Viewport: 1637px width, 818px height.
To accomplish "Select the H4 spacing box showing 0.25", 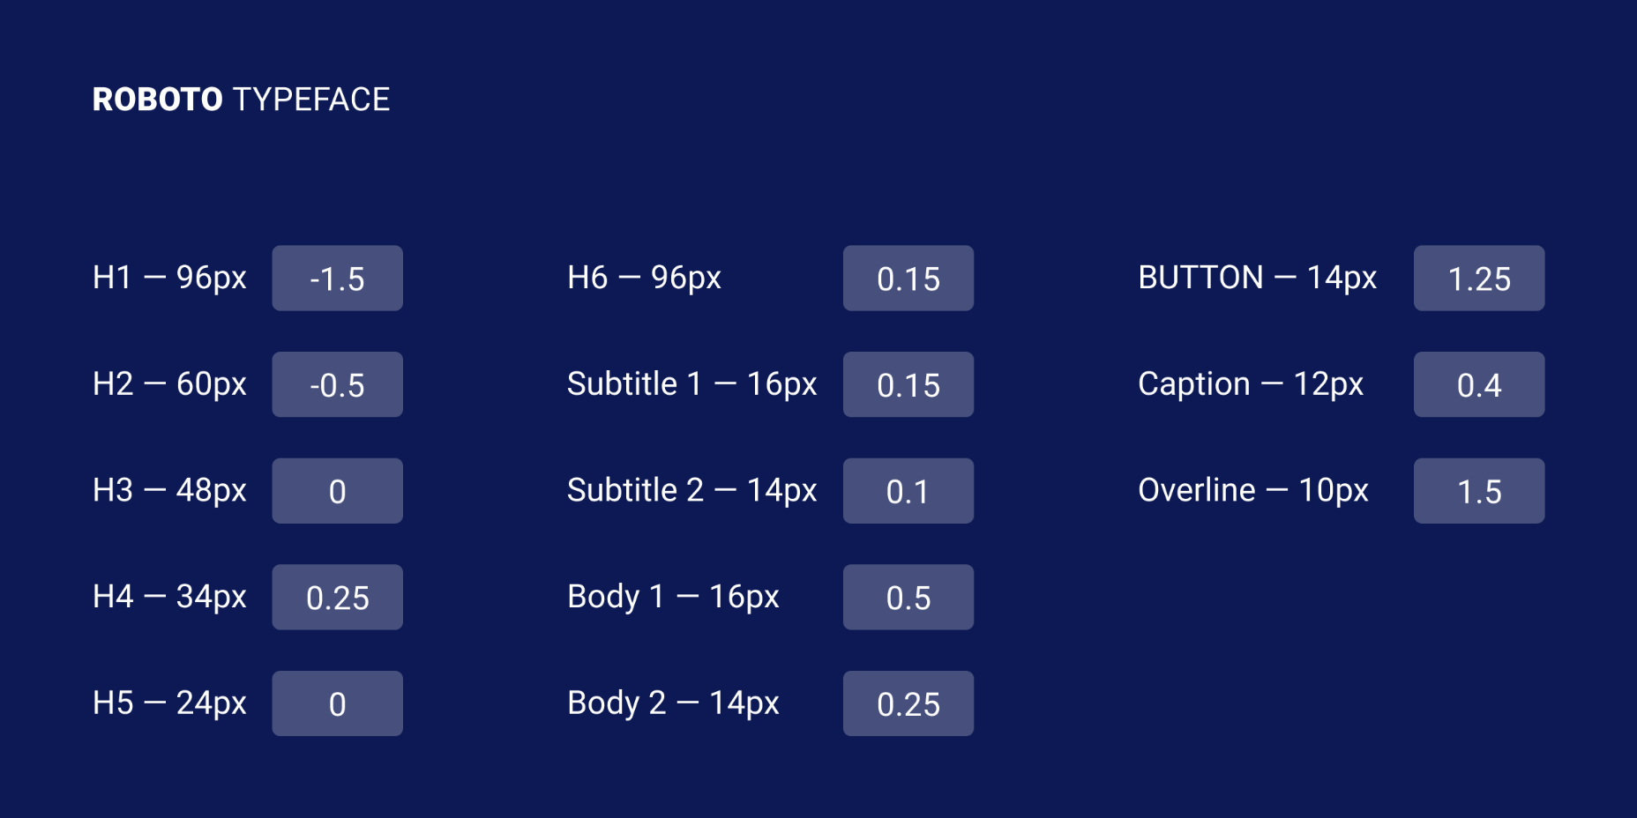I will [337, 598].
